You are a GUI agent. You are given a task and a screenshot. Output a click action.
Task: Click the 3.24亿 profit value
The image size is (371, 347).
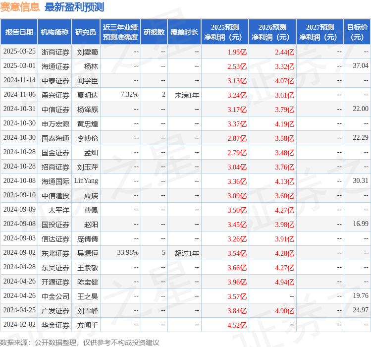point(237,95)
